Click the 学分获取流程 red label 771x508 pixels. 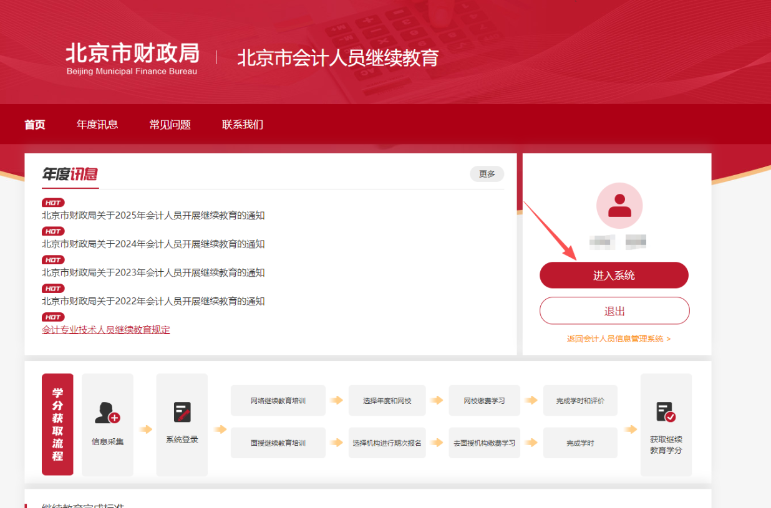click(57, 424)
